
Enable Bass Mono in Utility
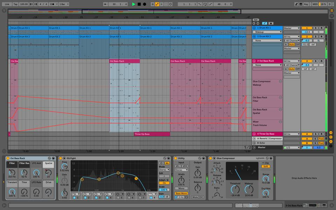pyautogui.click(x=181, y=193)
